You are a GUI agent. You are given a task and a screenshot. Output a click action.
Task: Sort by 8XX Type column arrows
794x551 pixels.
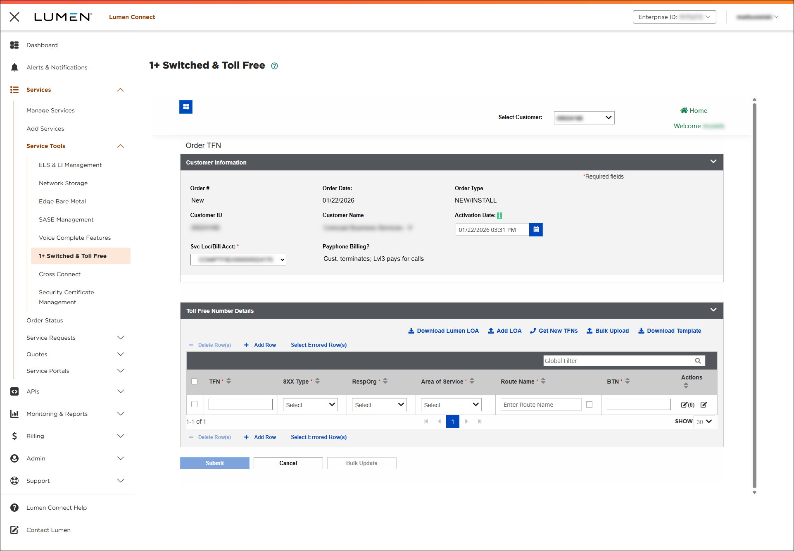pyautogui.click(x=317, y=381)
